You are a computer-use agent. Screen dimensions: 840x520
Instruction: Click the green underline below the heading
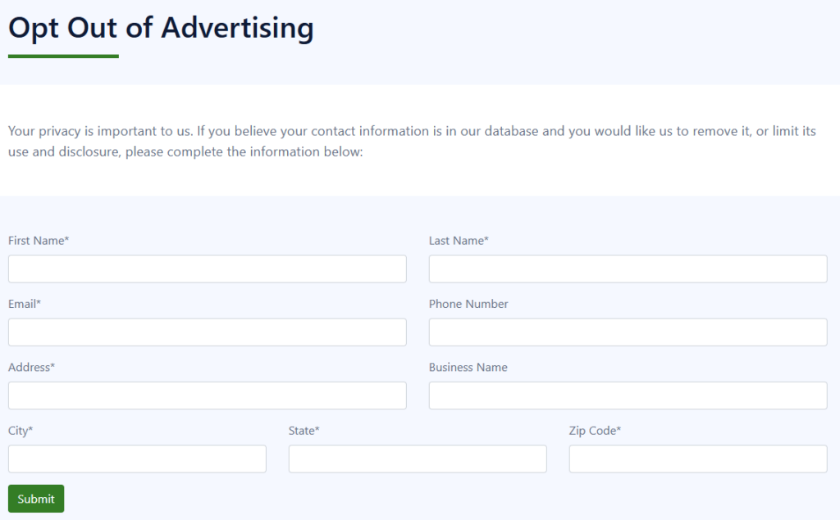pyautogui.click(x=63, y=56)
